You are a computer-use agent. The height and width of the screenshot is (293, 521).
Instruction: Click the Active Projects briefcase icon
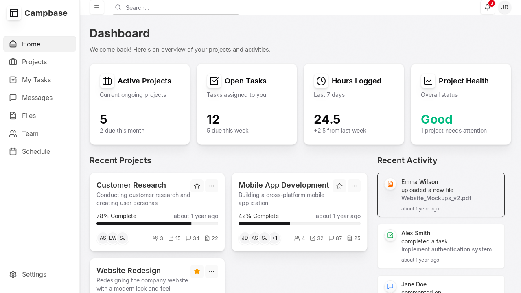tap(107, 81)
